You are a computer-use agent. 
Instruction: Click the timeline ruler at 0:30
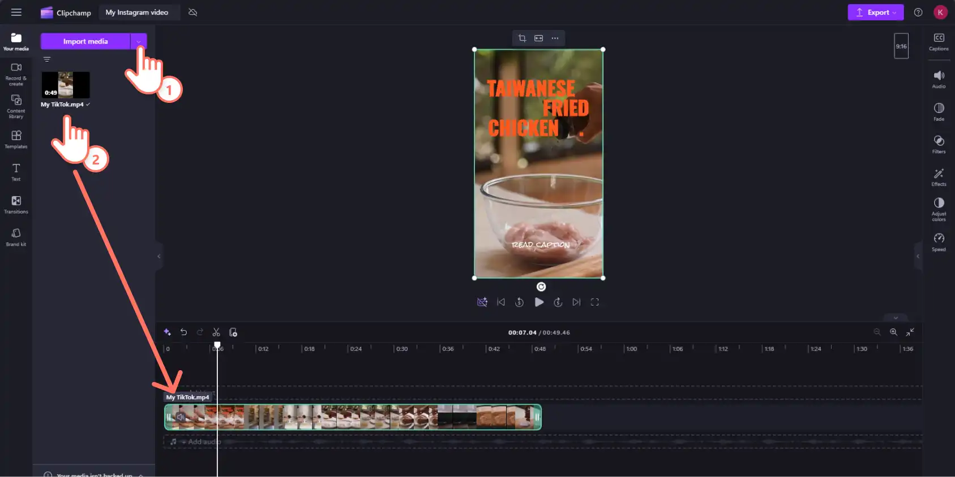(x=402, y=349)
